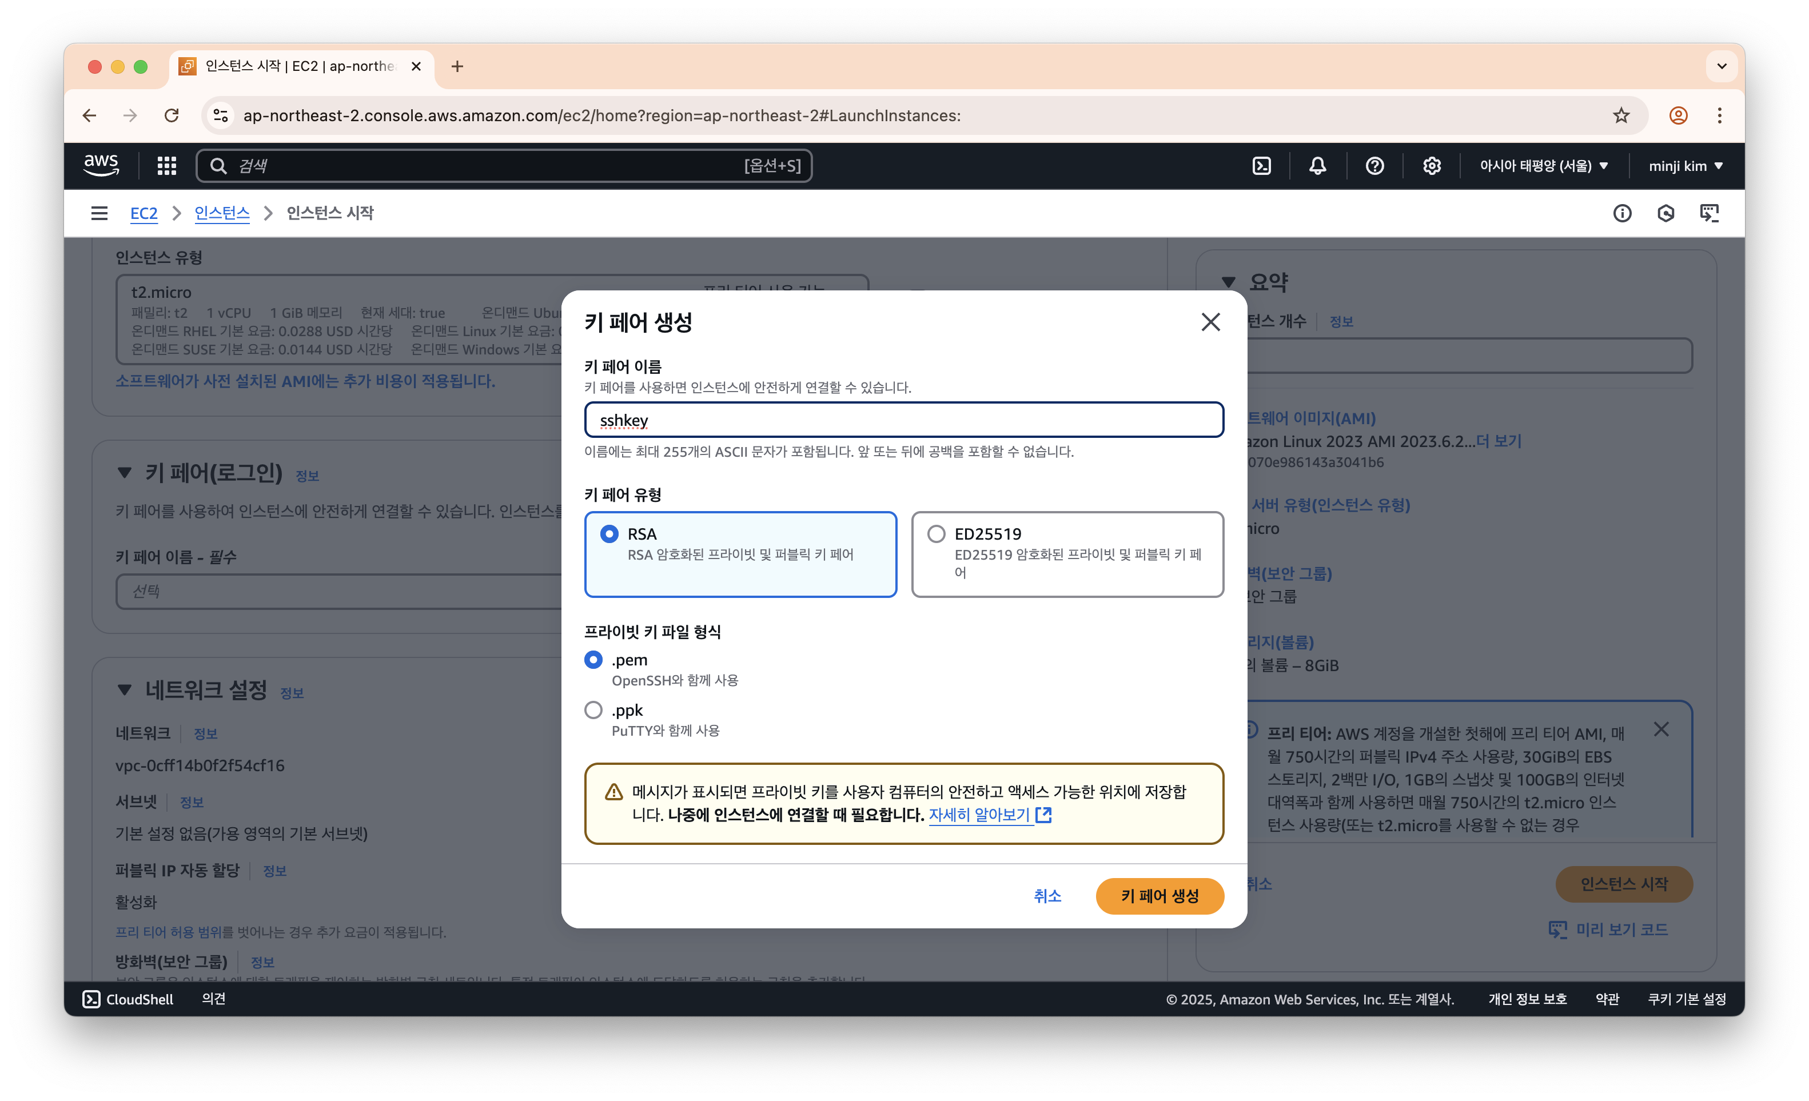The height and width of the screenshot is (1101, 1809).
Task: Click 정보 link beside 퍼블릭 IP 자동 할당
Action: pos(274,871)
